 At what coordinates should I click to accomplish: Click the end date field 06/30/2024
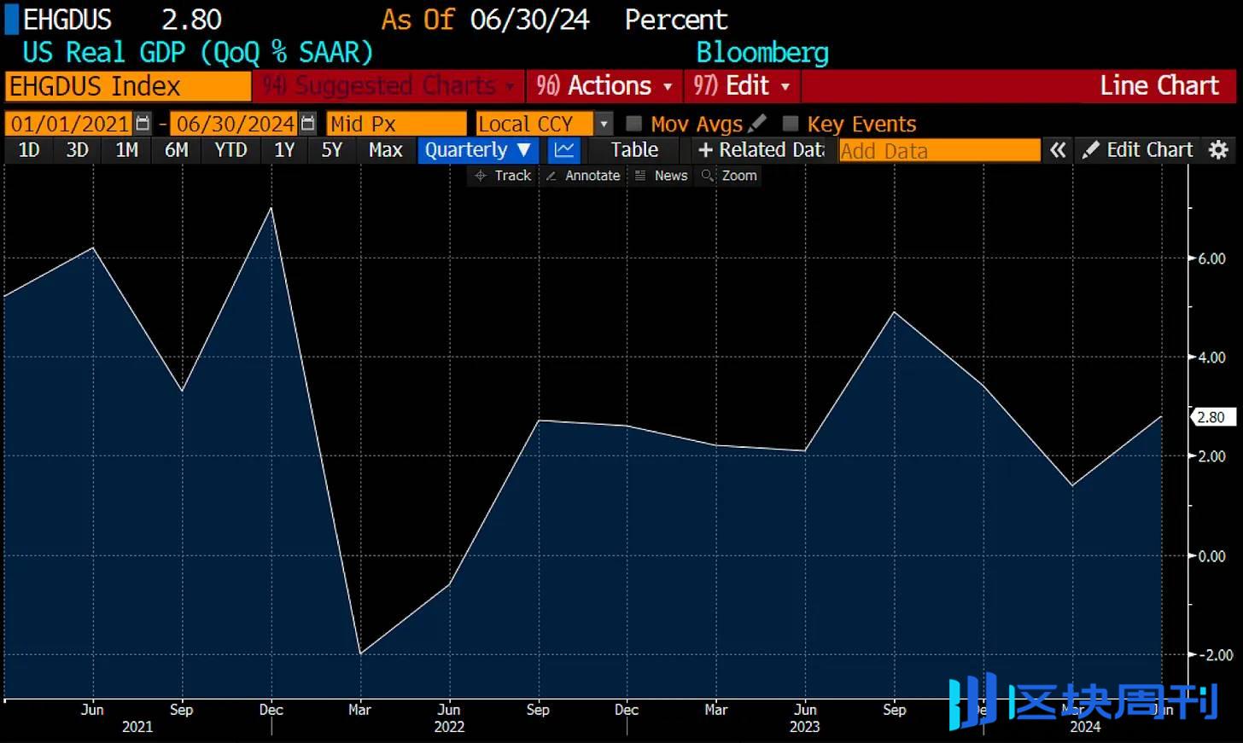point(236,124)
